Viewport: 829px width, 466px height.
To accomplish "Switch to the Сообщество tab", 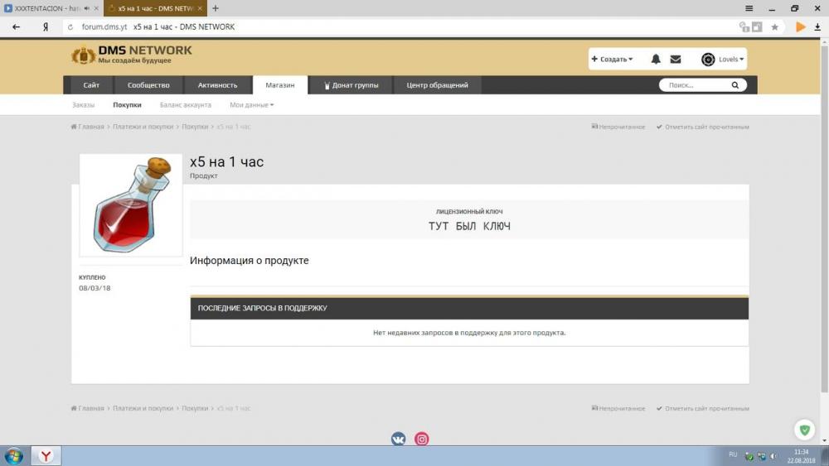I will coord(148,85).
